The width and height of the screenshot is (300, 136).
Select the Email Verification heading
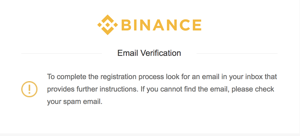(149, 53)
